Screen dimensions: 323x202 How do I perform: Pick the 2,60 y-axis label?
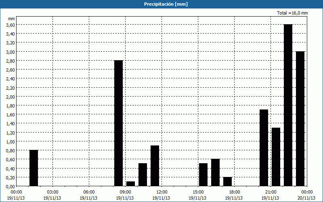pyautogui.click(x=10, y=69)
